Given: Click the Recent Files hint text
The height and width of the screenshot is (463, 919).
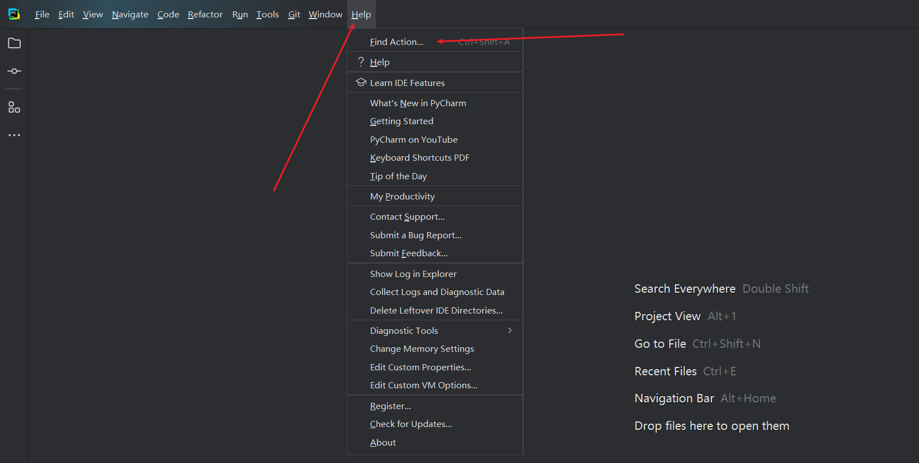Looking at the screenshot, I should pyautogui.click(x=665, y=371).
